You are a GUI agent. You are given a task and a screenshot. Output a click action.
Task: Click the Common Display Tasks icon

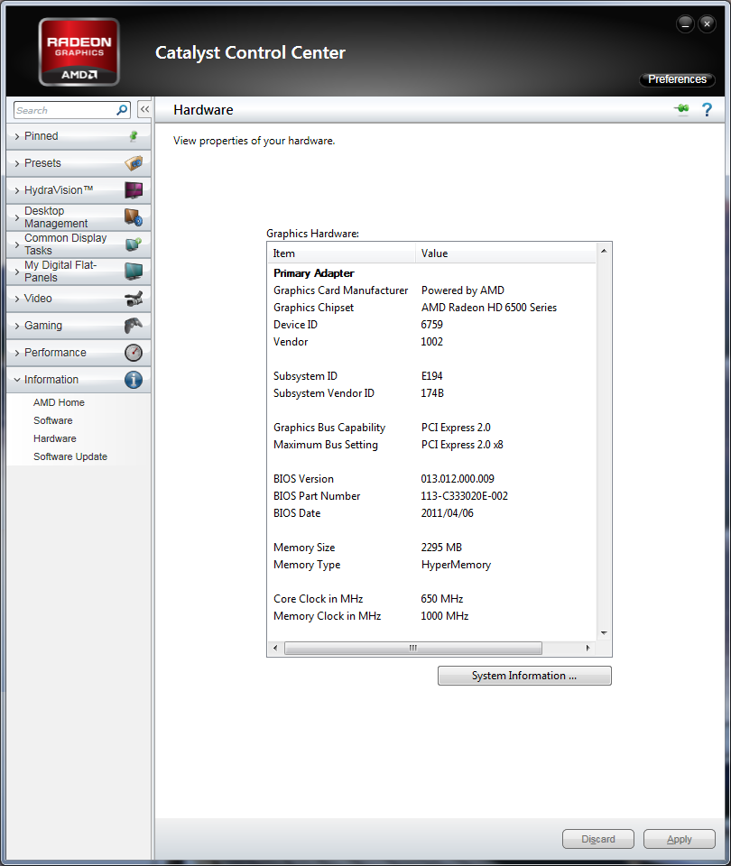tap(134, 244)
